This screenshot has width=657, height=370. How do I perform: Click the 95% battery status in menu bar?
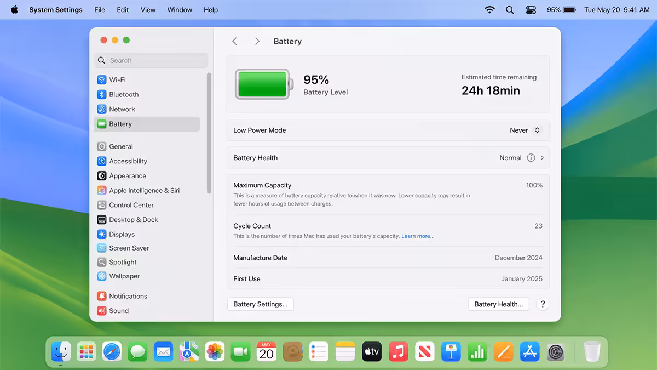pyautogui.click(x=561, y=10)
